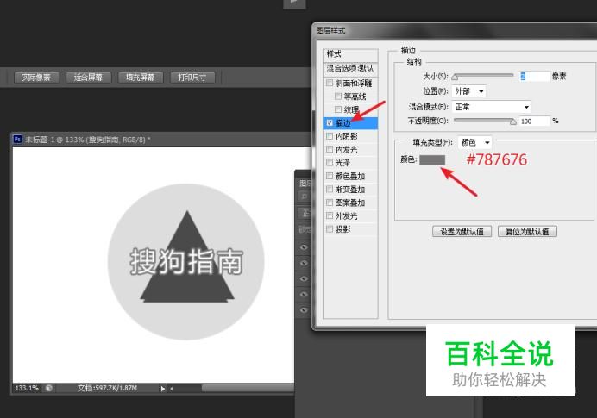Click the 文档:597.7K/1.87M status text
Image resolution: width=597 pixels, height=418 pixels.
pos(107,388)
